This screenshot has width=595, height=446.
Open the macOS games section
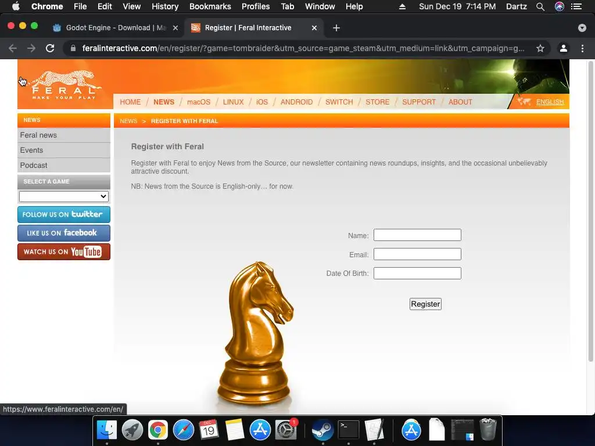[x=199, y=102]
